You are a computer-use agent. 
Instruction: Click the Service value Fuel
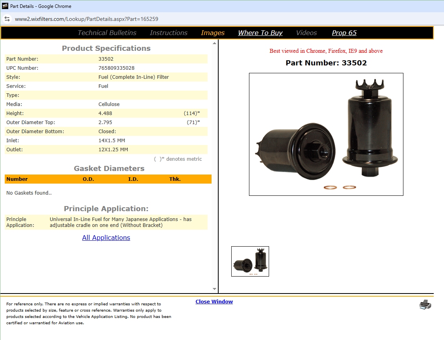tap(103, 86)
